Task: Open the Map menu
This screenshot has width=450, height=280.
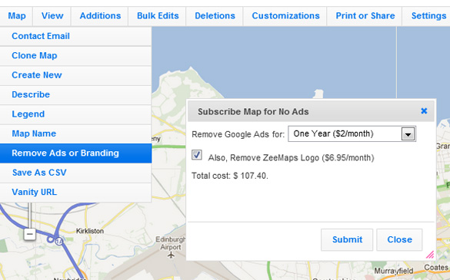Action: tap(17, 16)
